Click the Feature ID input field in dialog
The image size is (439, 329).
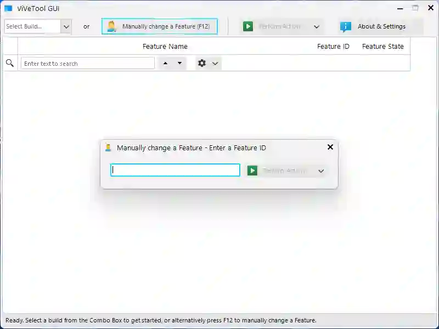(x=175, y=170)
